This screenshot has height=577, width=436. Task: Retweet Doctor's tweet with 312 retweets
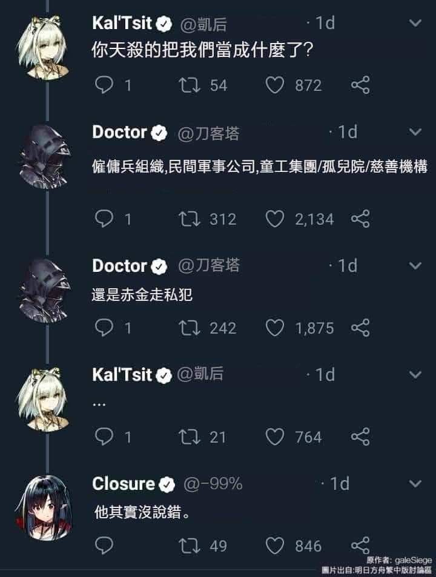point(189,219)
